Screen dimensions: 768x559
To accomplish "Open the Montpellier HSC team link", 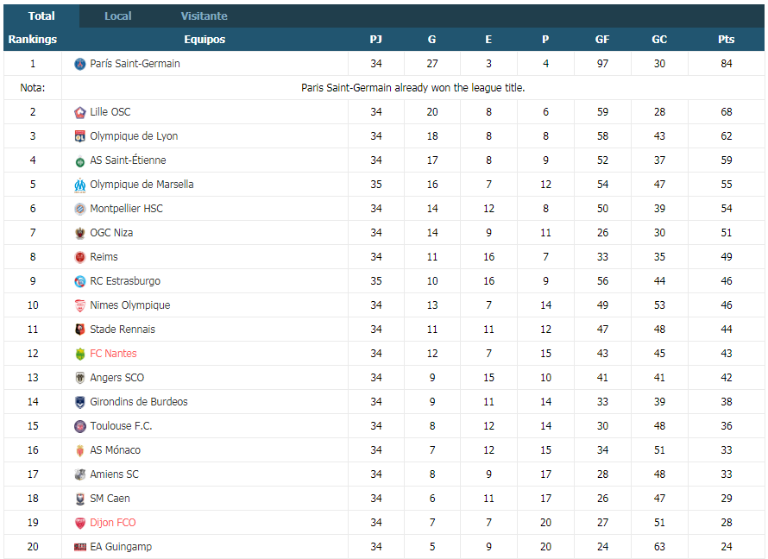I will click(126, 209).
